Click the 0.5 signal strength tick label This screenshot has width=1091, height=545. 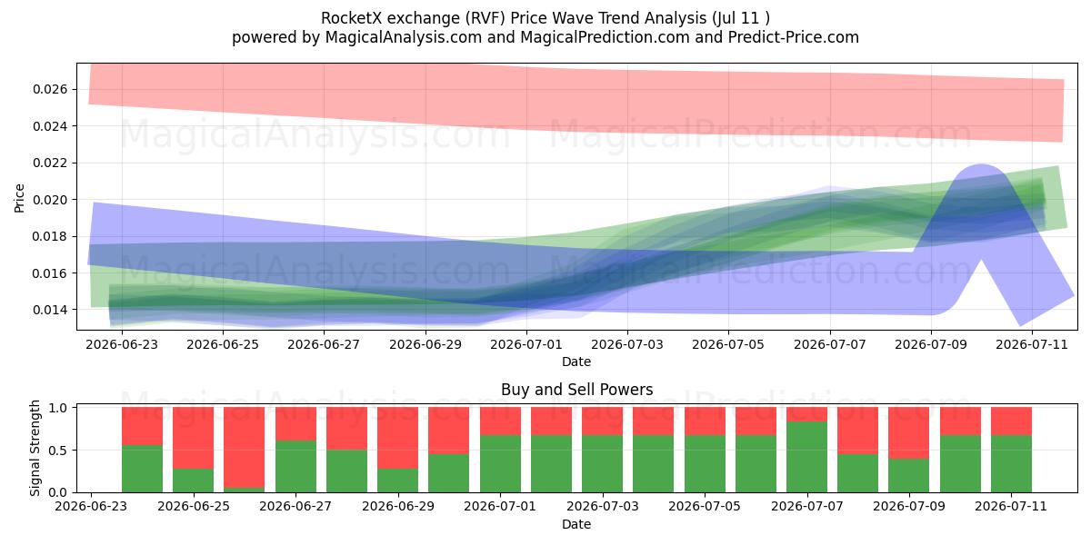[x=59, y=451]
